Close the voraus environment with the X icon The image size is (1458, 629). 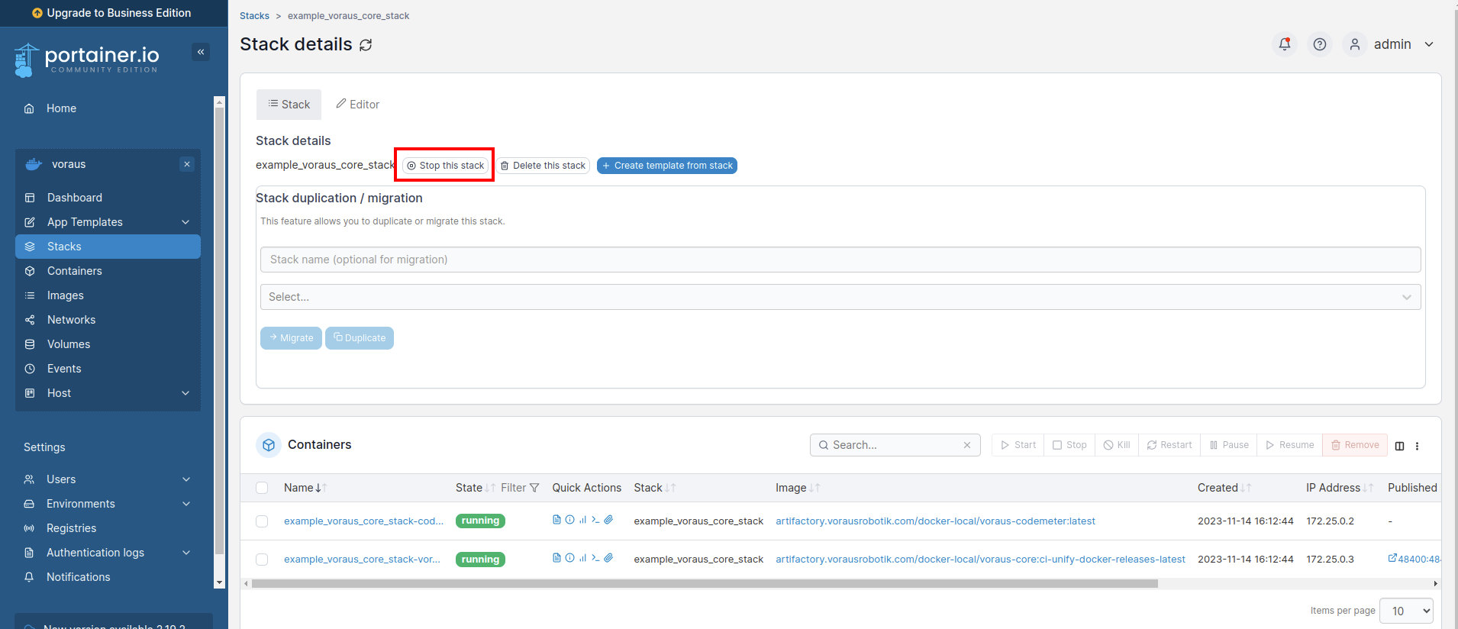point(187,164)
